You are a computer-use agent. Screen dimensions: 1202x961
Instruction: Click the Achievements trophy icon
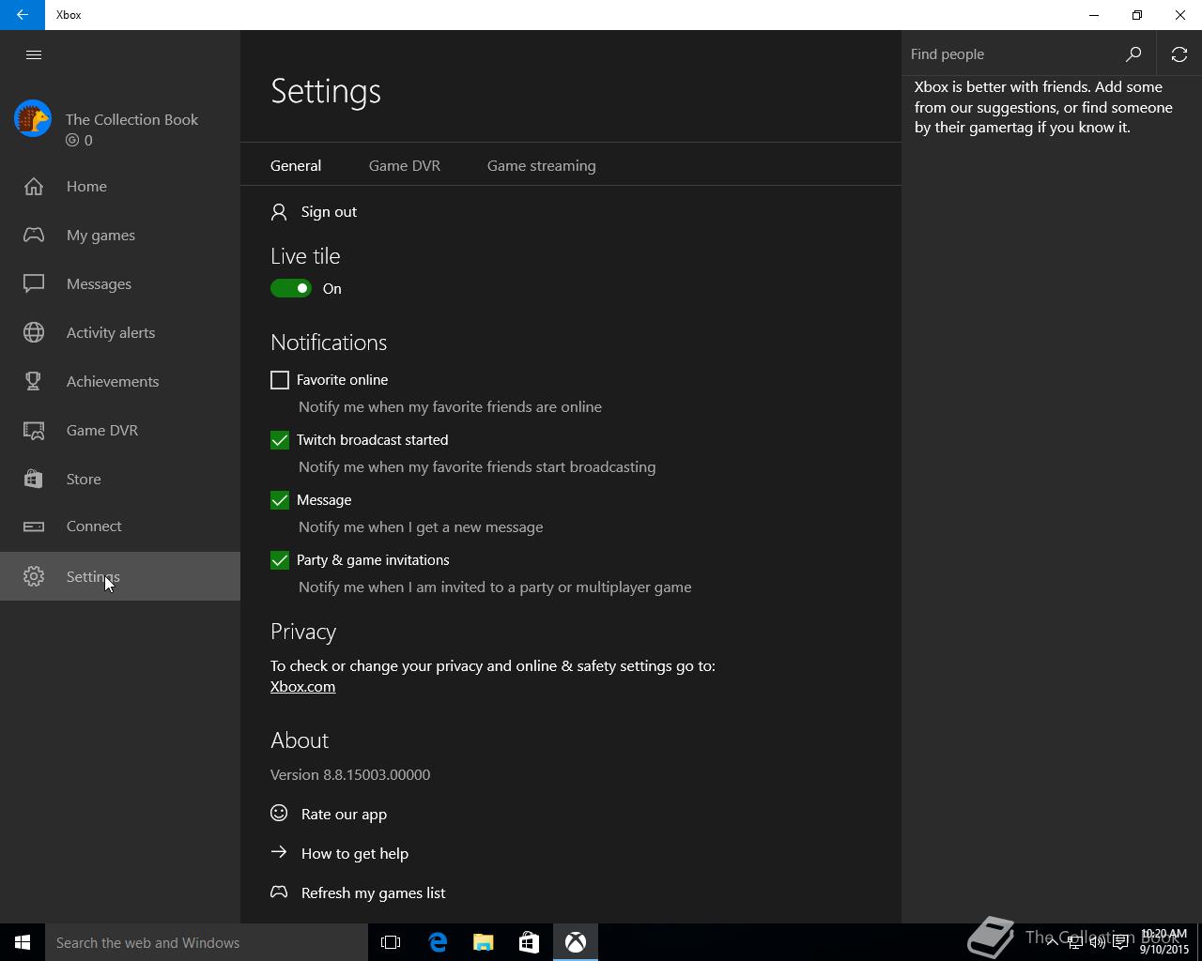(34, 381)
